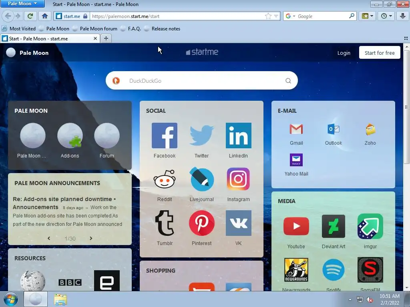Bookmark this page with the star

coord(268,16)
